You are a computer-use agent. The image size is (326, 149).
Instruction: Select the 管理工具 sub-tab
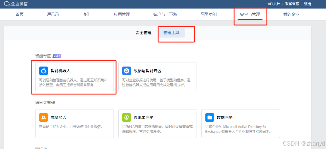pyautogui.click(x=171, y=33)
